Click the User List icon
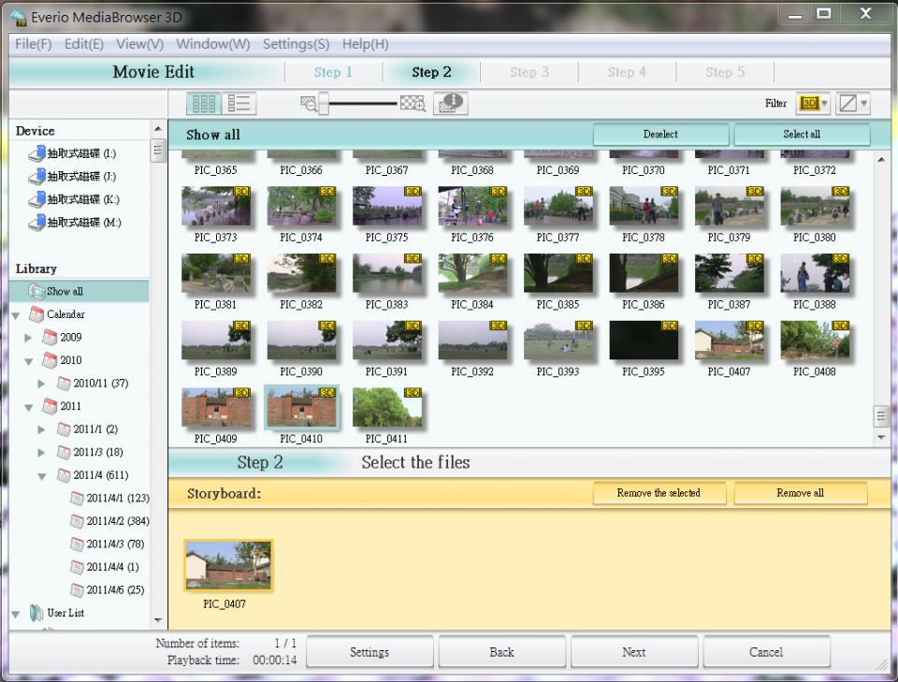This screenshot has width=898, height=682. (36, 613)
